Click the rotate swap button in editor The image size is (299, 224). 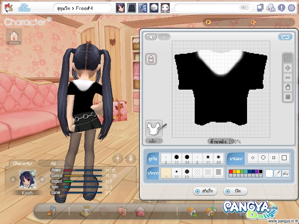(285, 37)
